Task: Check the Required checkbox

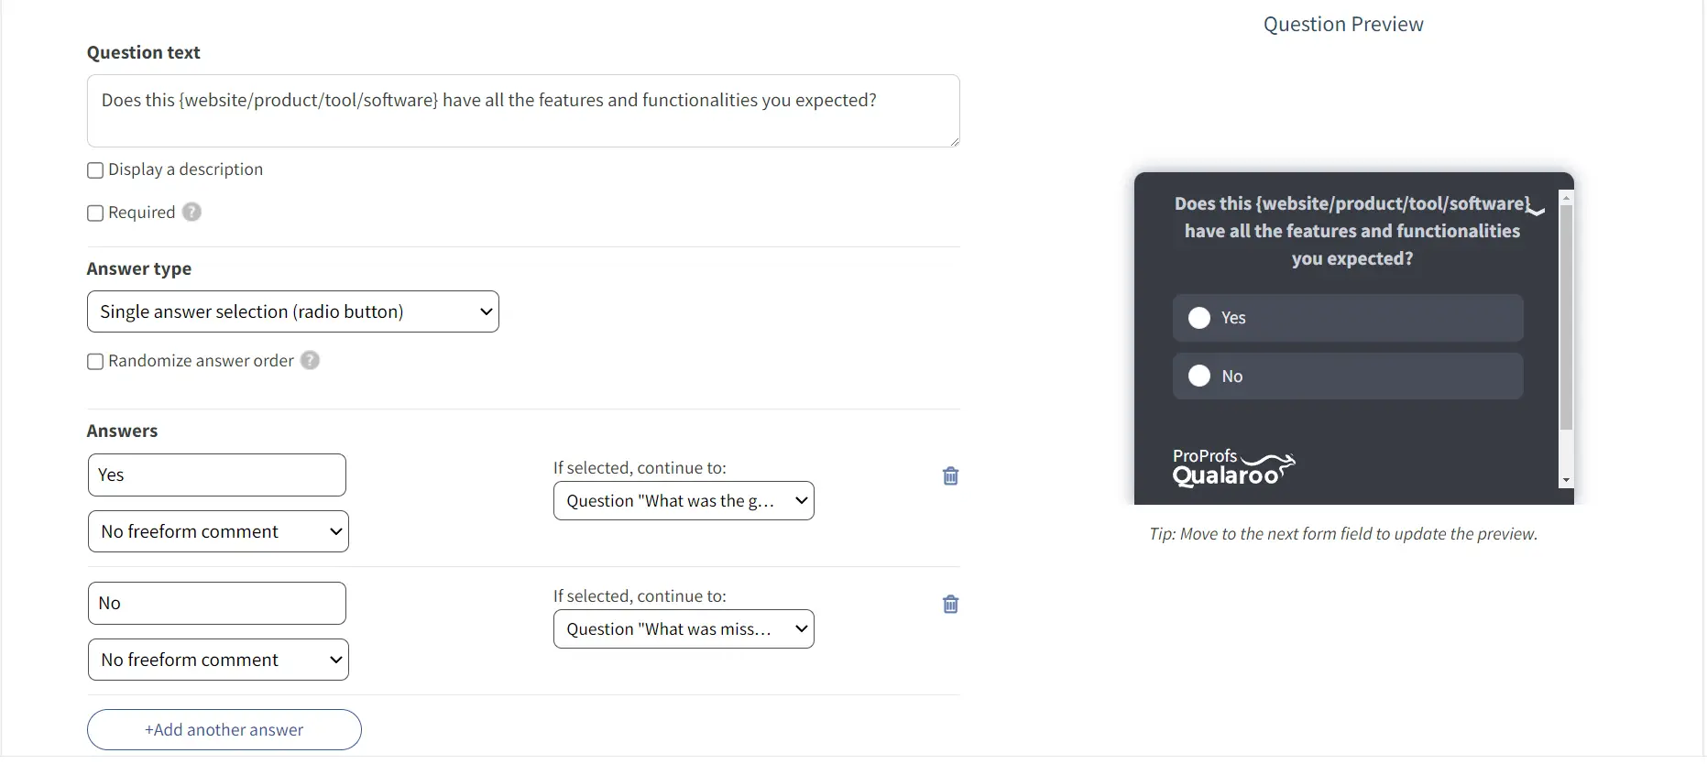Action: tap(95, 213)
